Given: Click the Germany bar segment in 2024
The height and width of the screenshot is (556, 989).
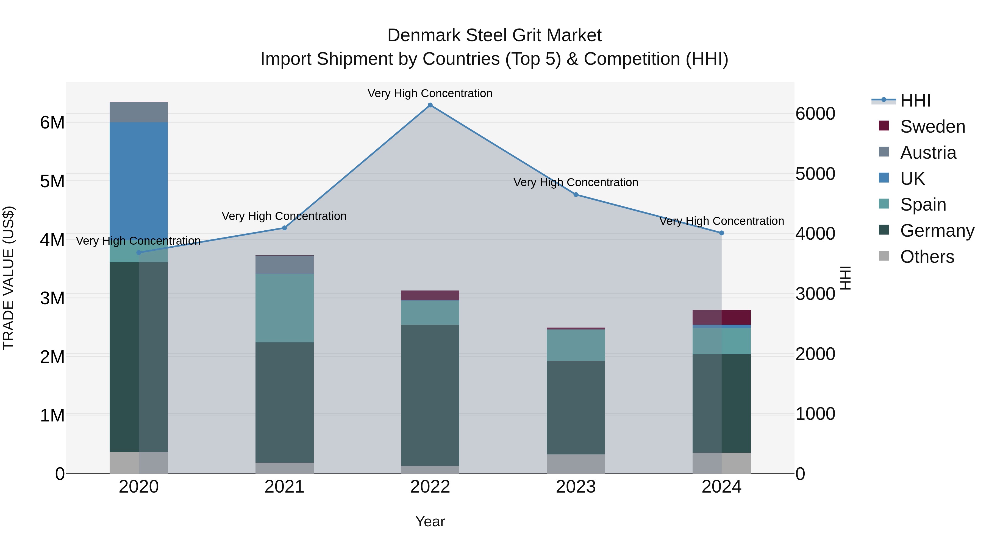Looking at the screenshot, I should [721, 403].
